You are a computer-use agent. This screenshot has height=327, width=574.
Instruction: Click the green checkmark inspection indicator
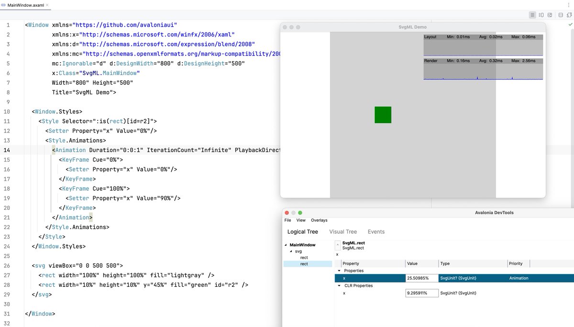[x=570, y=24]
